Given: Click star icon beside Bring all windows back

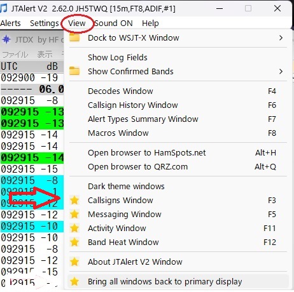Looking at the screenshot, I should coord(74,281).
